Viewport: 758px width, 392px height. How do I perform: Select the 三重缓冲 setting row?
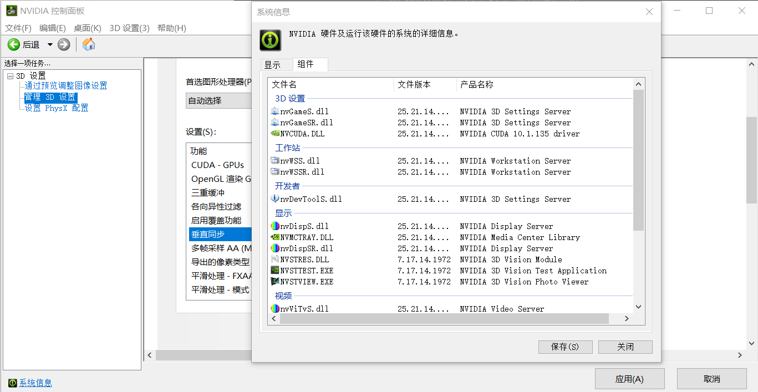[220, 192]
